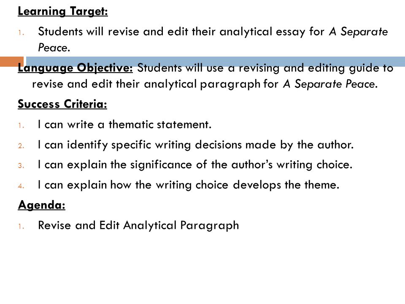This screenshot has height=304, width=405.
Task: Click the Success Criteria heading
Action: click(62, 104)
